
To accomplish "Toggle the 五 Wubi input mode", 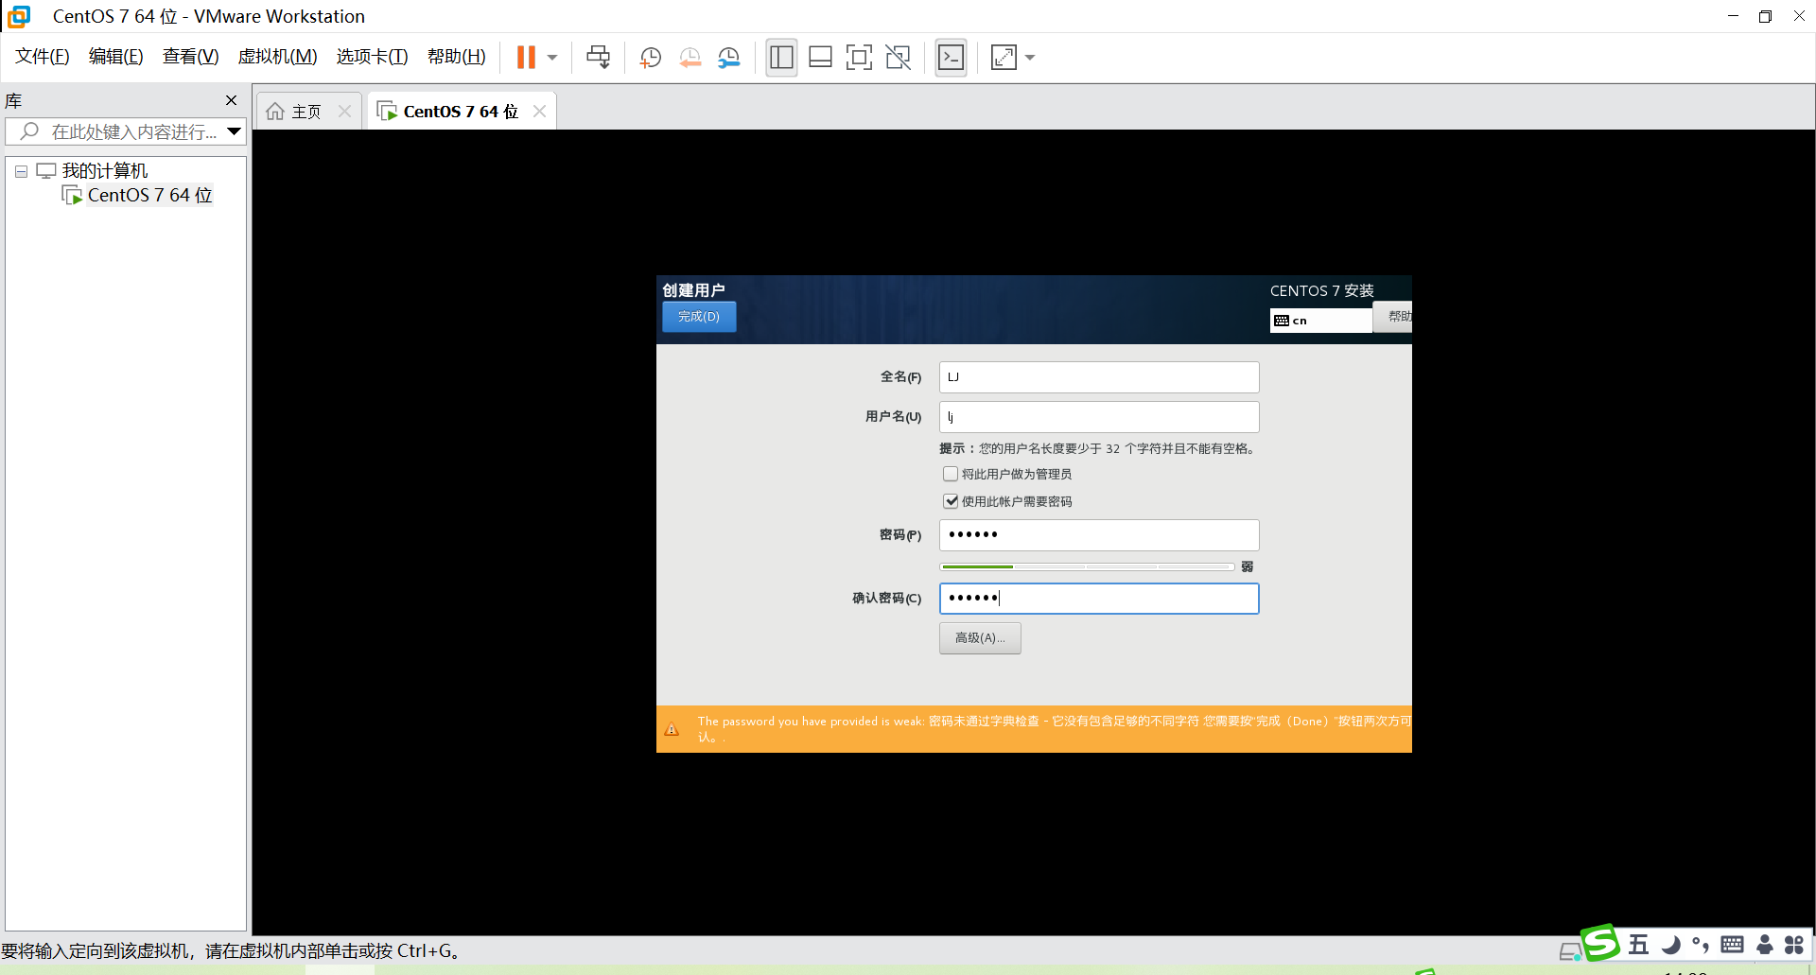I will tap(1638, 944).
